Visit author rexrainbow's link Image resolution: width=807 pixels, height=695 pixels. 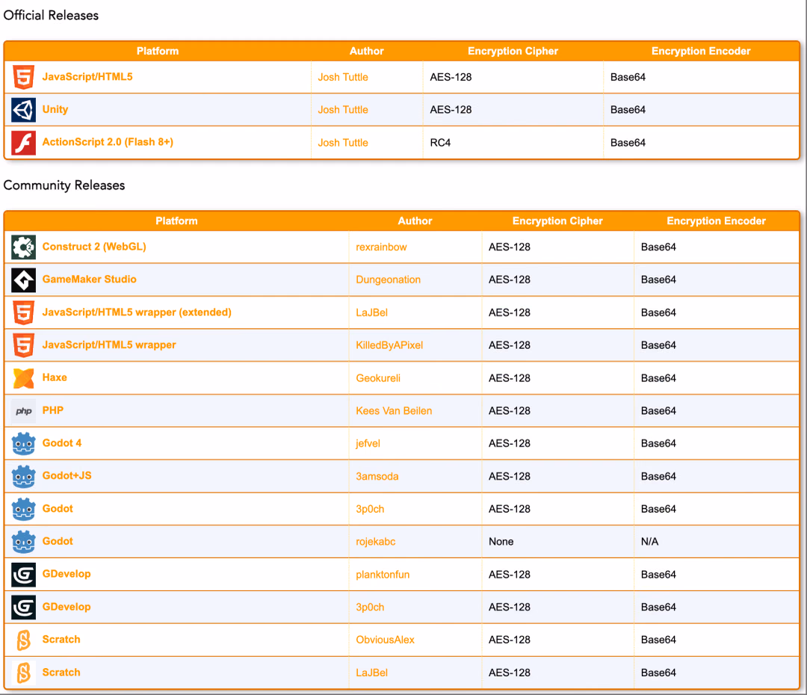(381, 247)
